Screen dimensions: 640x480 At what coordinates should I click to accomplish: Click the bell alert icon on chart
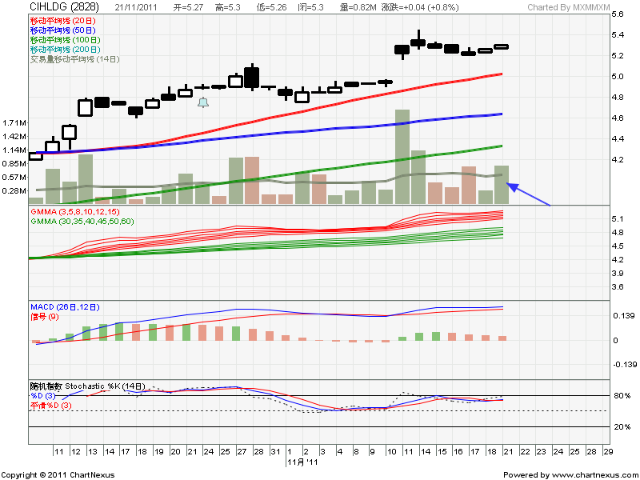[203, 102]
